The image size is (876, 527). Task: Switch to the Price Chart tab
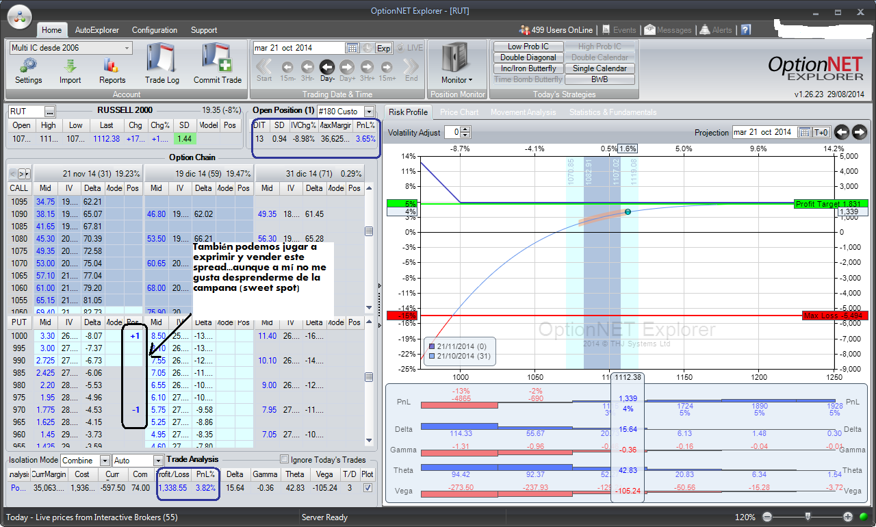459,112
